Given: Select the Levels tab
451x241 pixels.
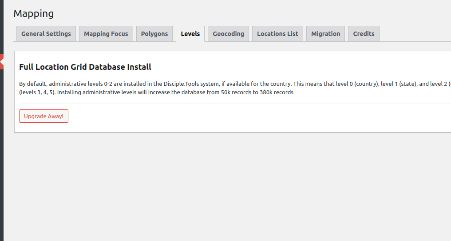Looking at the screenshot, I should pos(190,34).
